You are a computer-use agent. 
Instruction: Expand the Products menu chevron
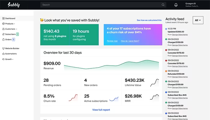click(x=14, y=24)
